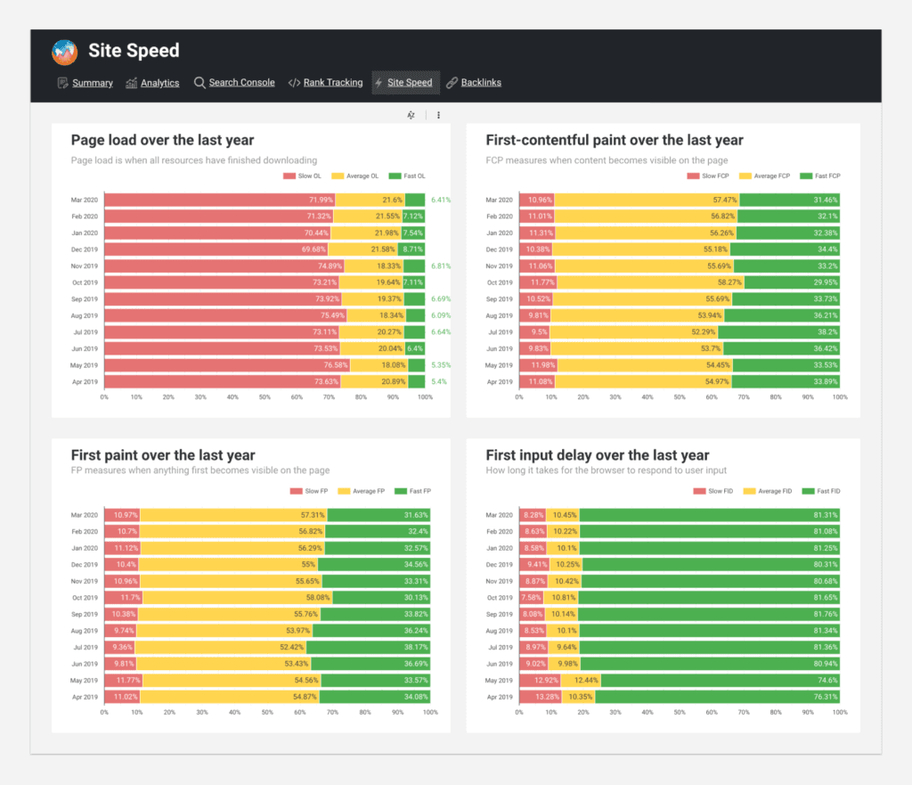Screen dimensions: 912x785
Task: Click the FCP description subtitle text
Action: (607, 160)
